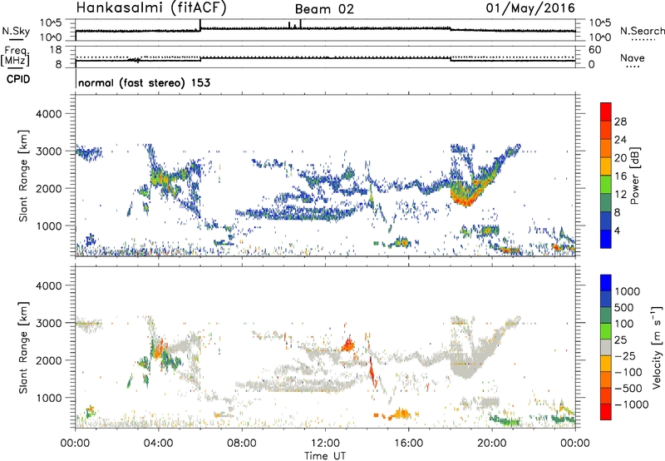665x461 pixels.
Task: Click the 'Power [dB]' colorbar title
Action: [x=633, y=176]
